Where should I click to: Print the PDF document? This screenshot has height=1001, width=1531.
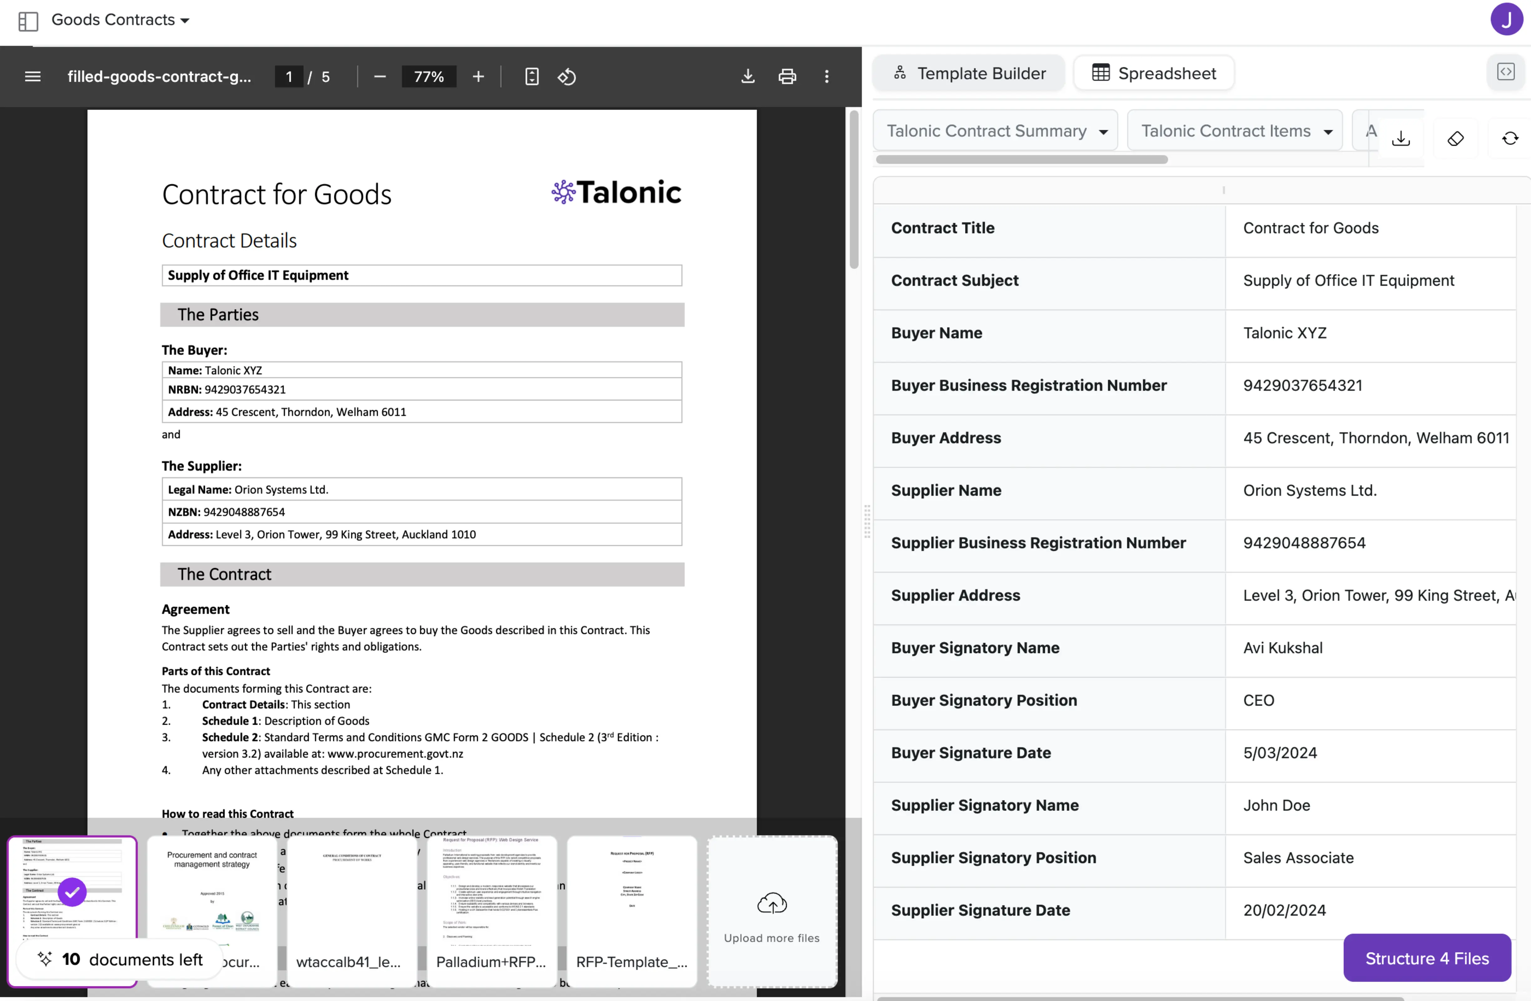[787, 77]
